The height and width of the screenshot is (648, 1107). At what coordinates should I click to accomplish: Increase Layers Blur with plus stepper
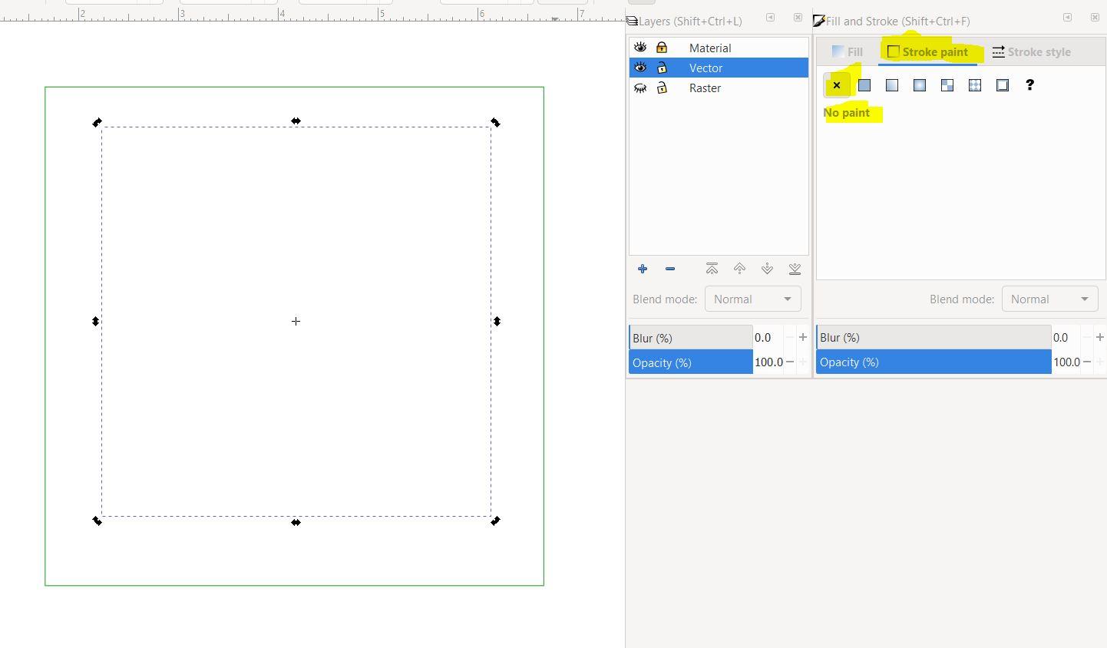click(803, 337)
